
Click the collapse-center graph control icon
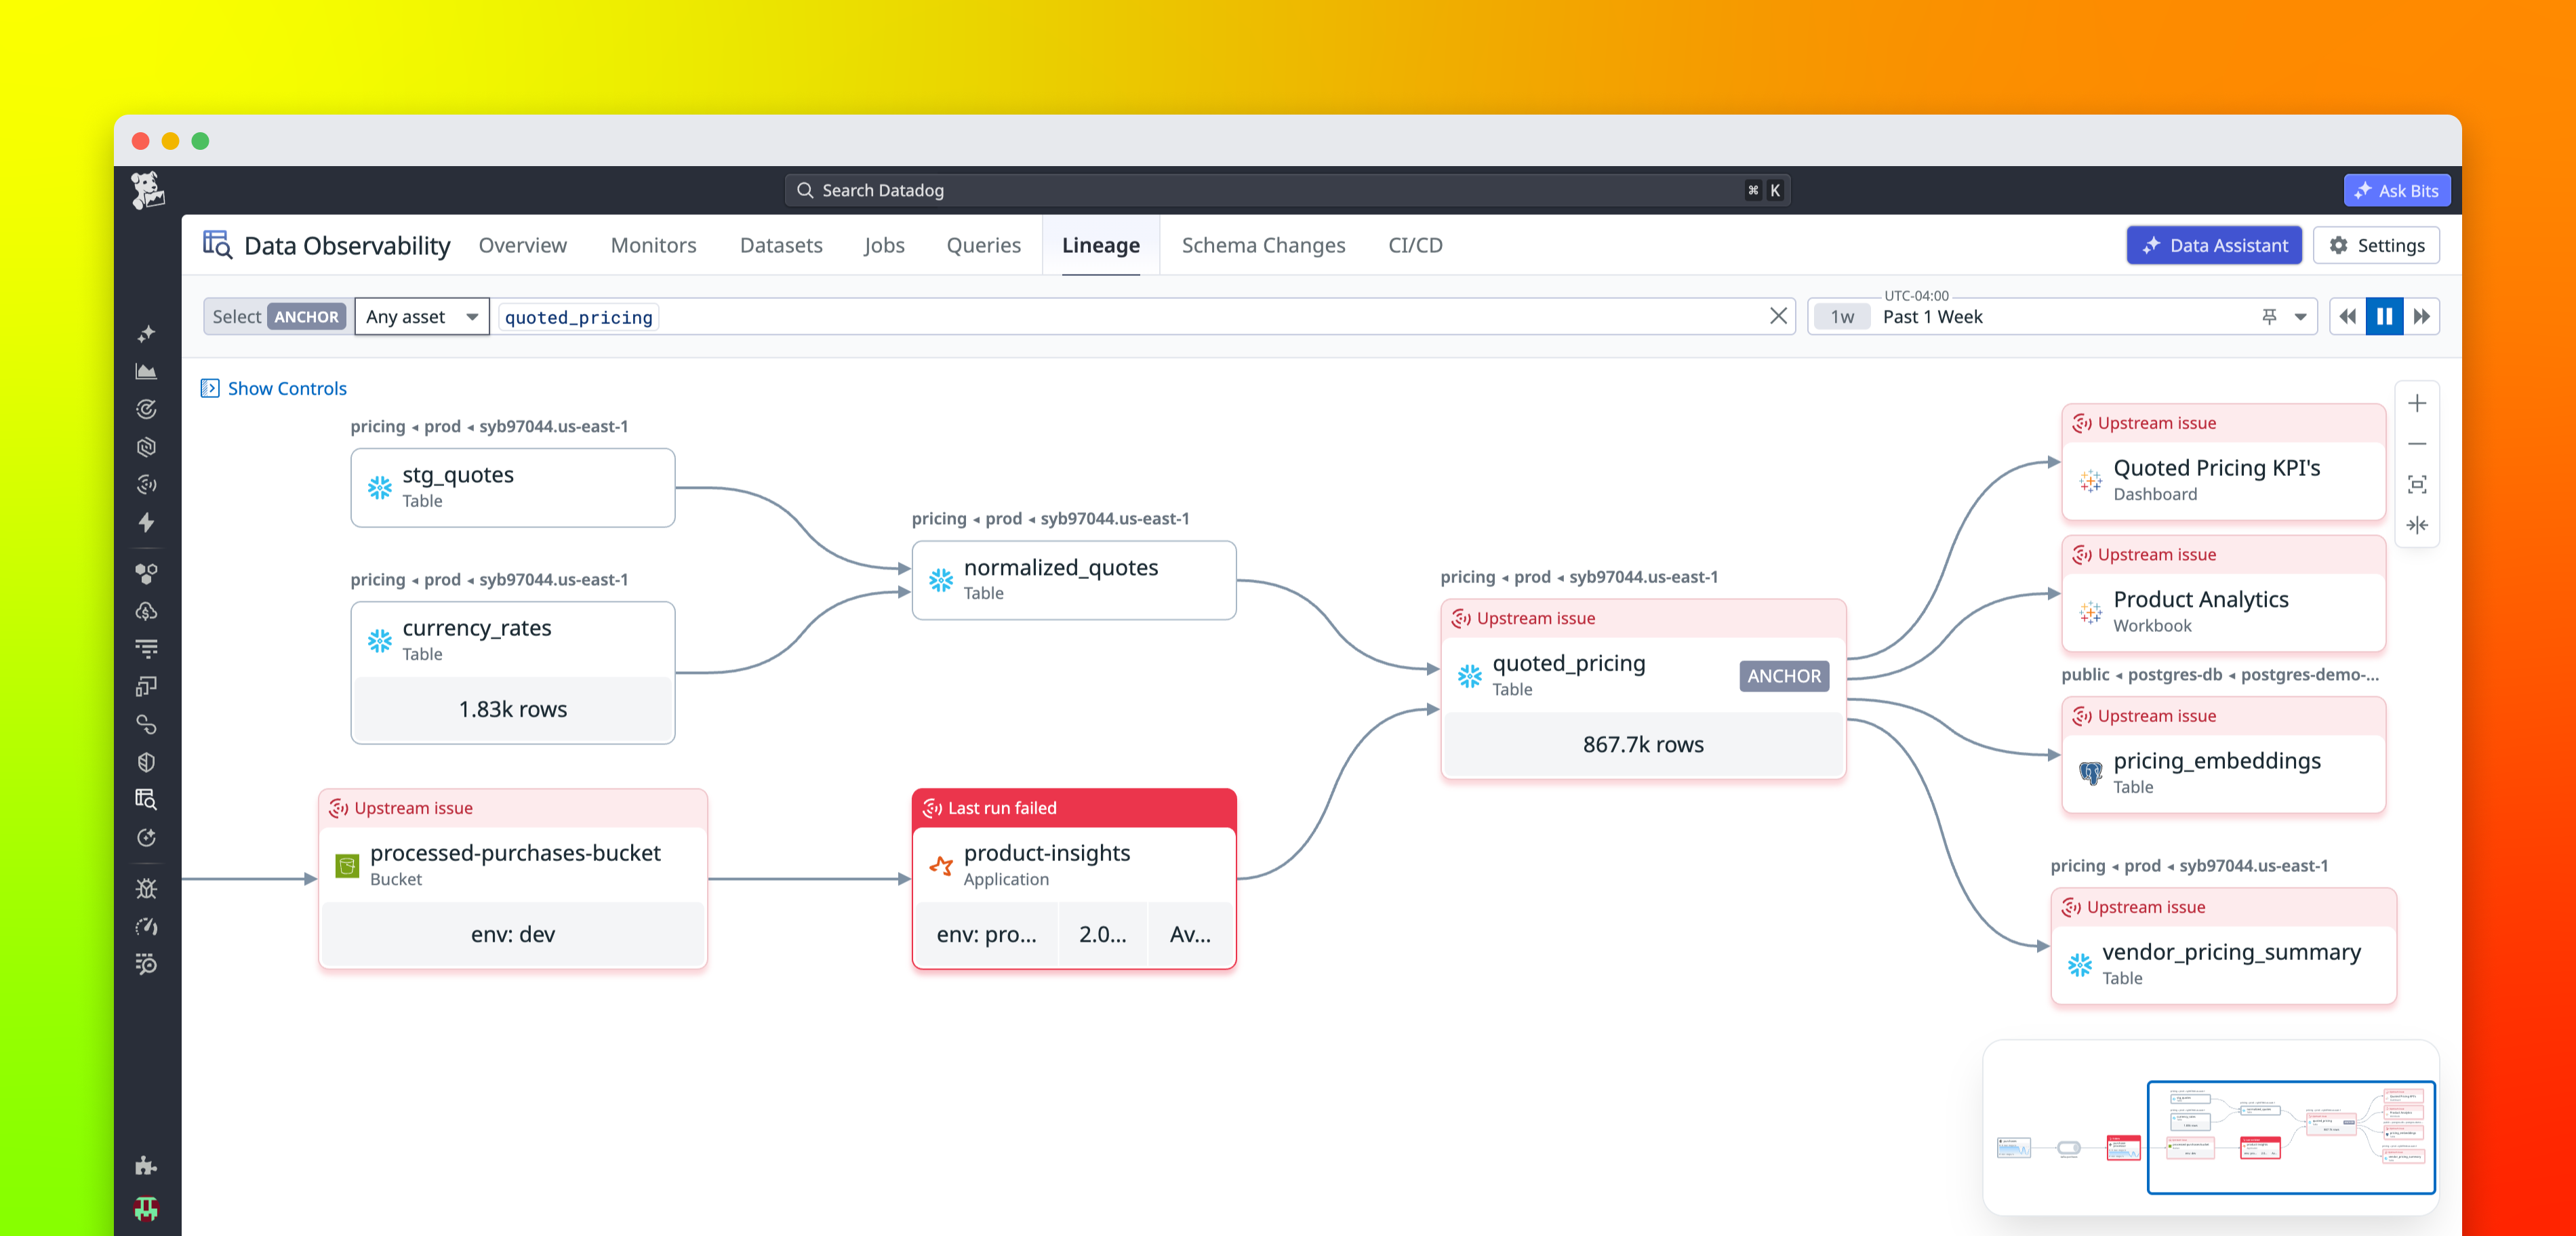2417,526
